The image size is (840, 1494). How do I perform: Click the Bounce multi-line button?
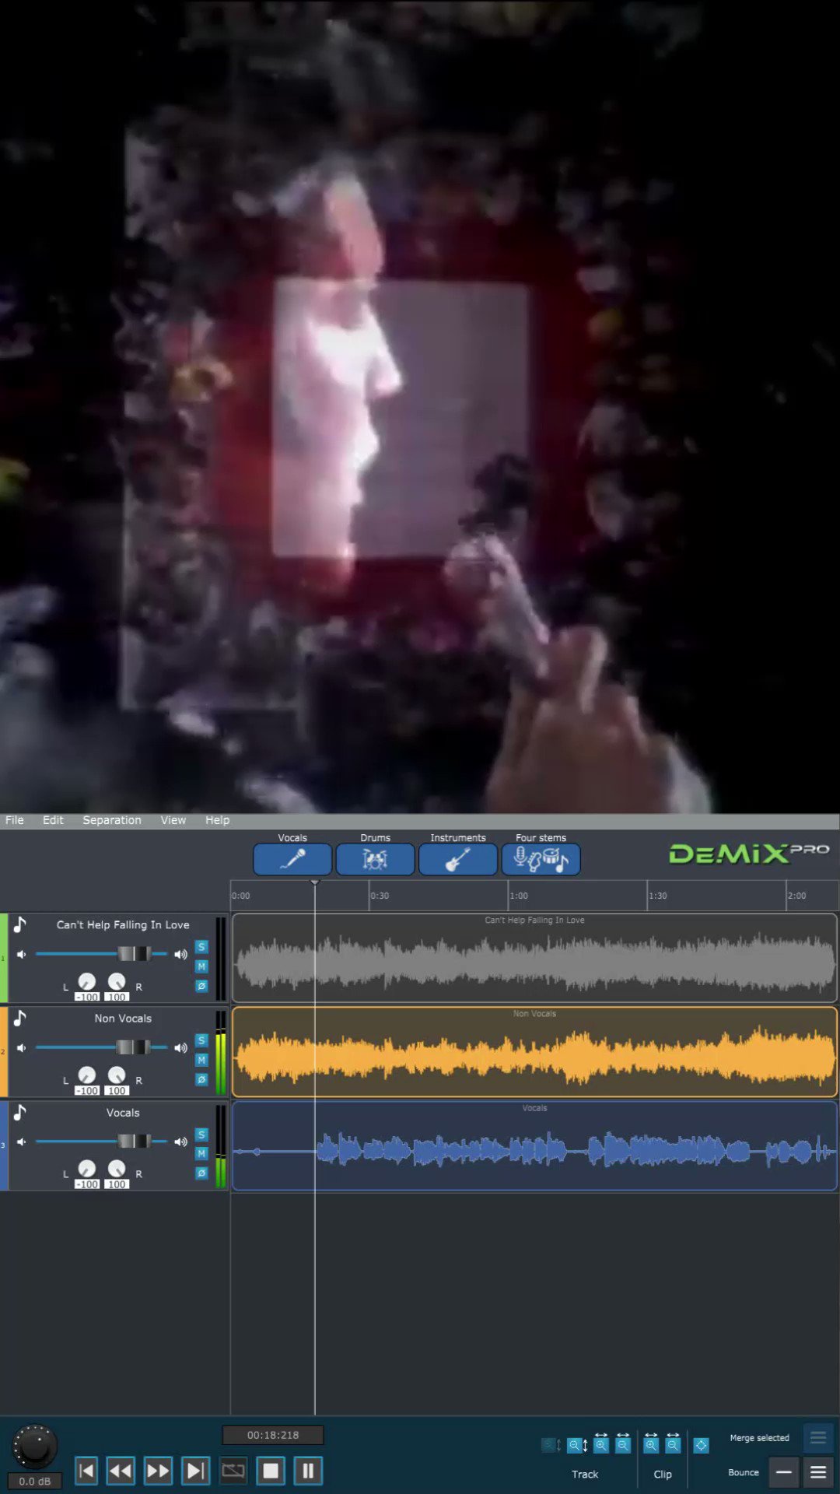pyautogui.click(x=817, y=1472)
